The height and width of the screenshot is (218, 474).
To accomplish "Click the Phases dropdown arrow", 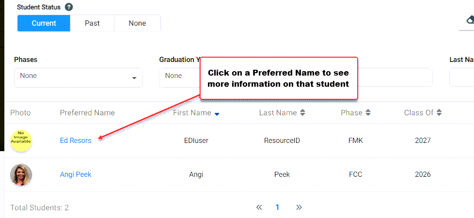I will [134, 78].
